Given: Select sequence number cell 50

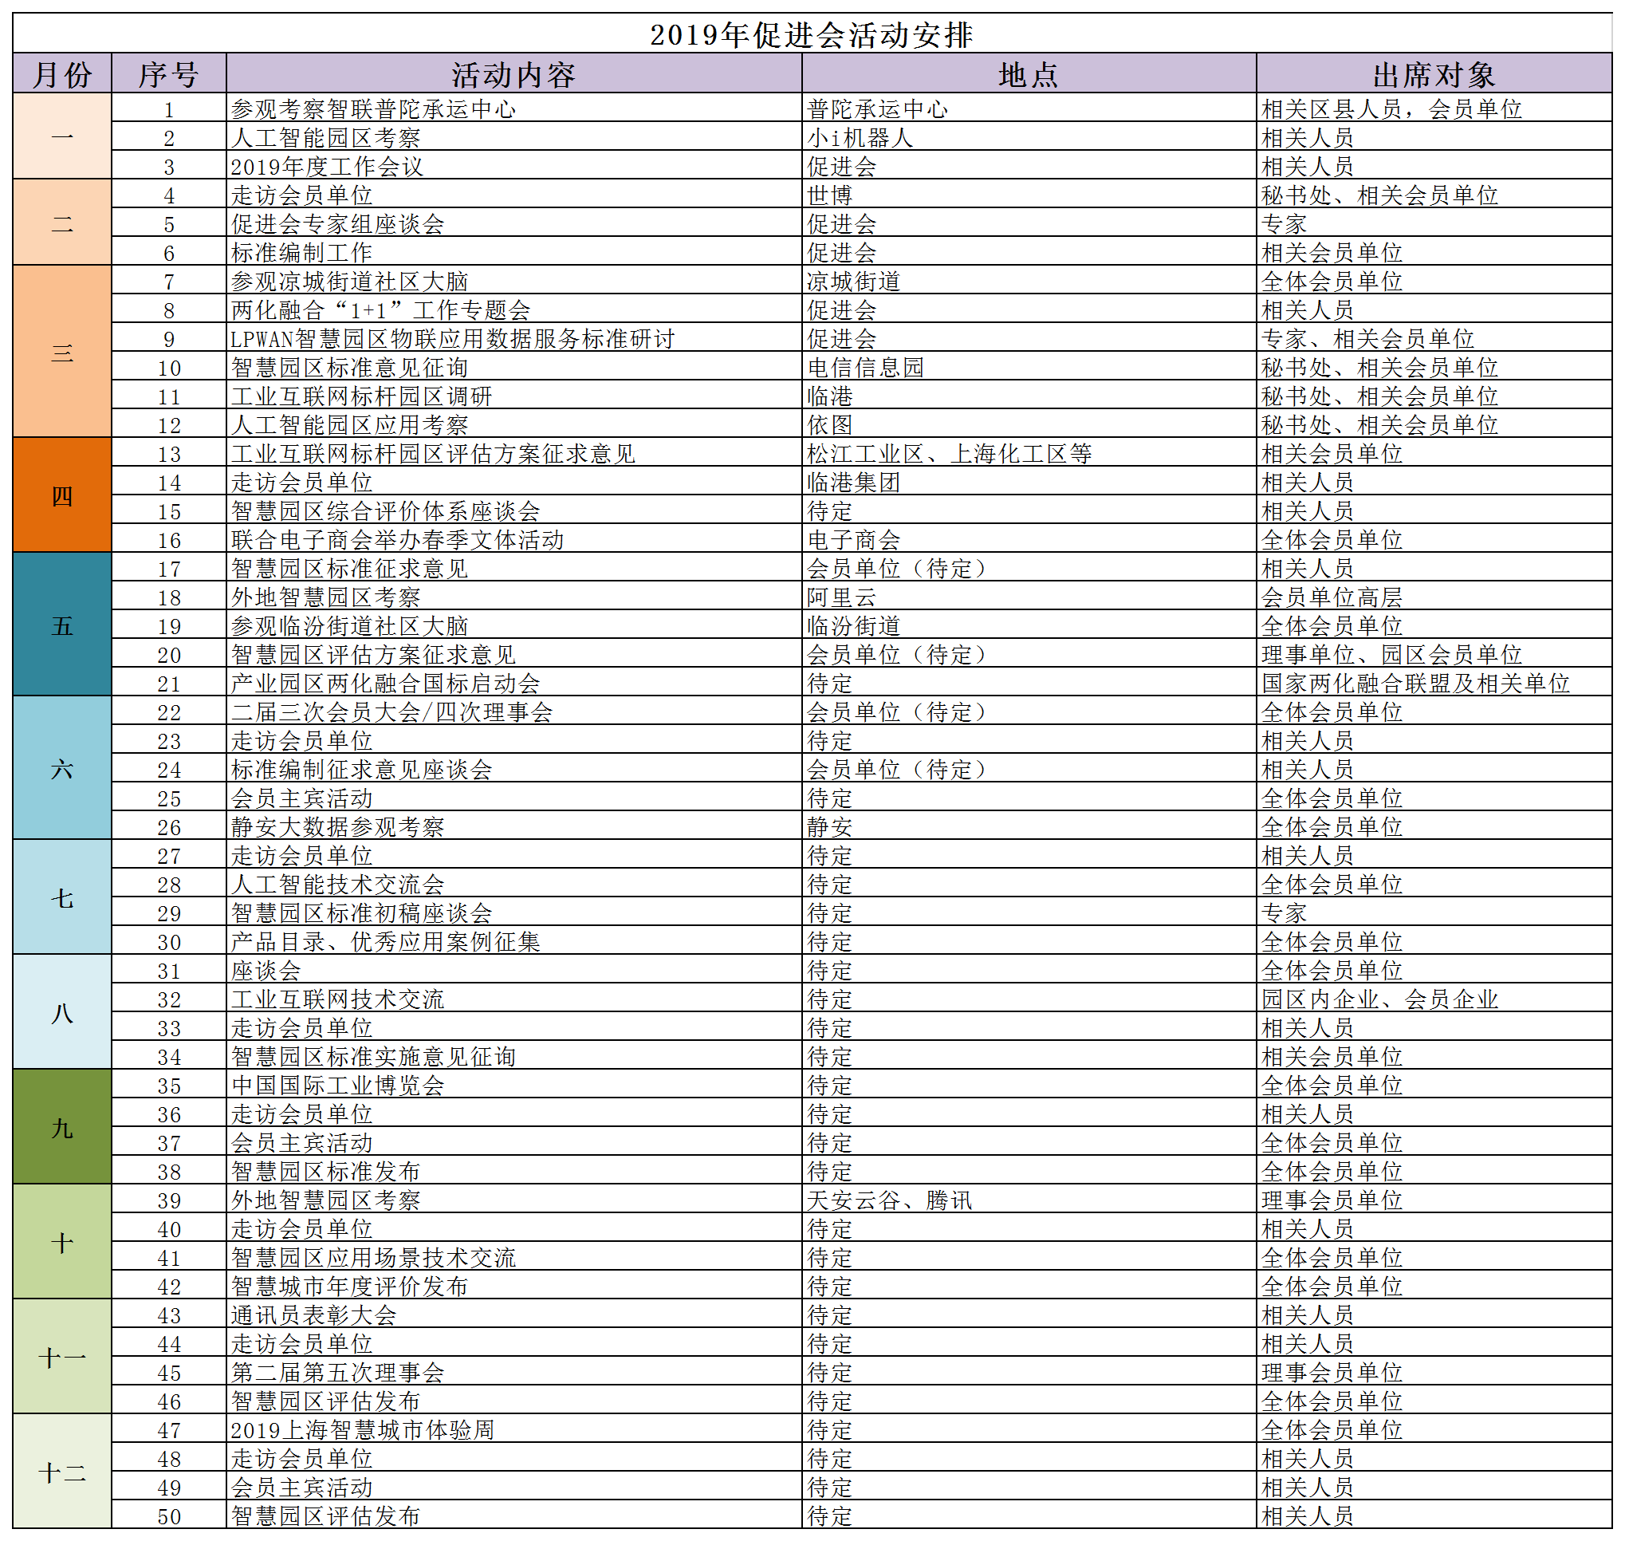Looking at the screenshot, I should [168, 1515].
